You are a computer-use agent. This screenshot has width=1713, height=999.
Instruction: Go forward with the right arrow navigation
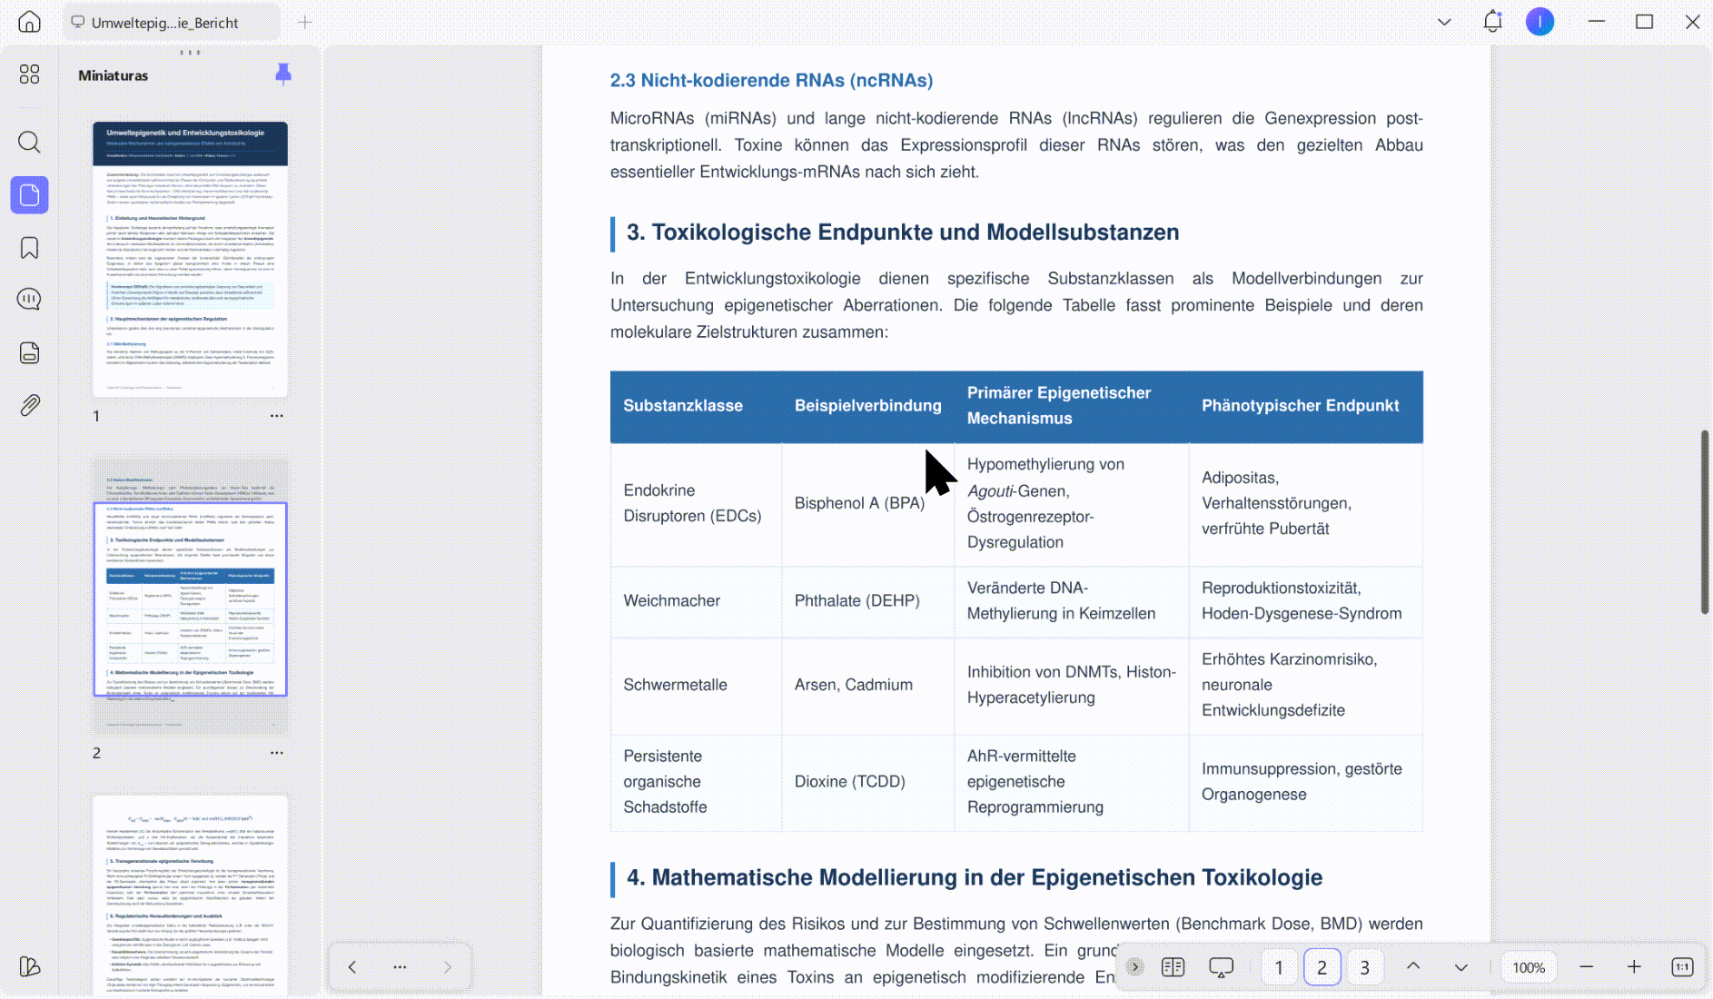click(x=448, y=967)
